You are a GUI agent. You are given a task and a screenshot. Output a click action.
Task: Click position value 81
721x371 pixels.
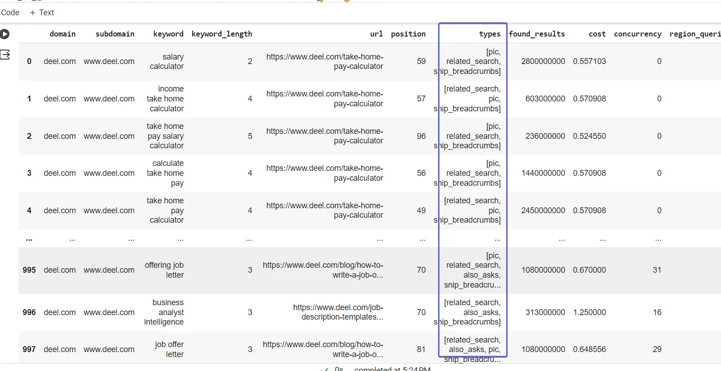(x=421, y=349)
